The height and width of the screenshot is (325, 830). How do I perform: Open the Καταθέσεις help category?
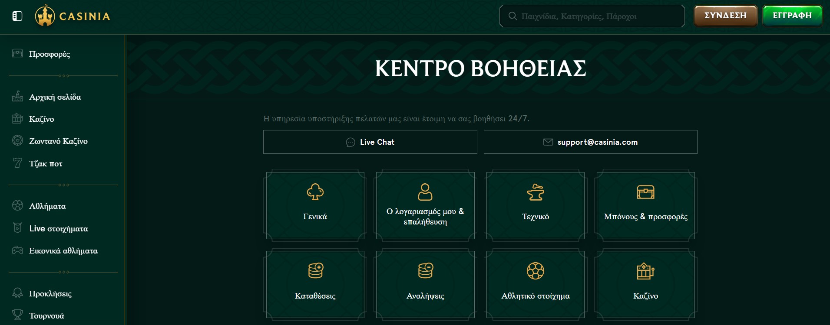click(315, 284)
